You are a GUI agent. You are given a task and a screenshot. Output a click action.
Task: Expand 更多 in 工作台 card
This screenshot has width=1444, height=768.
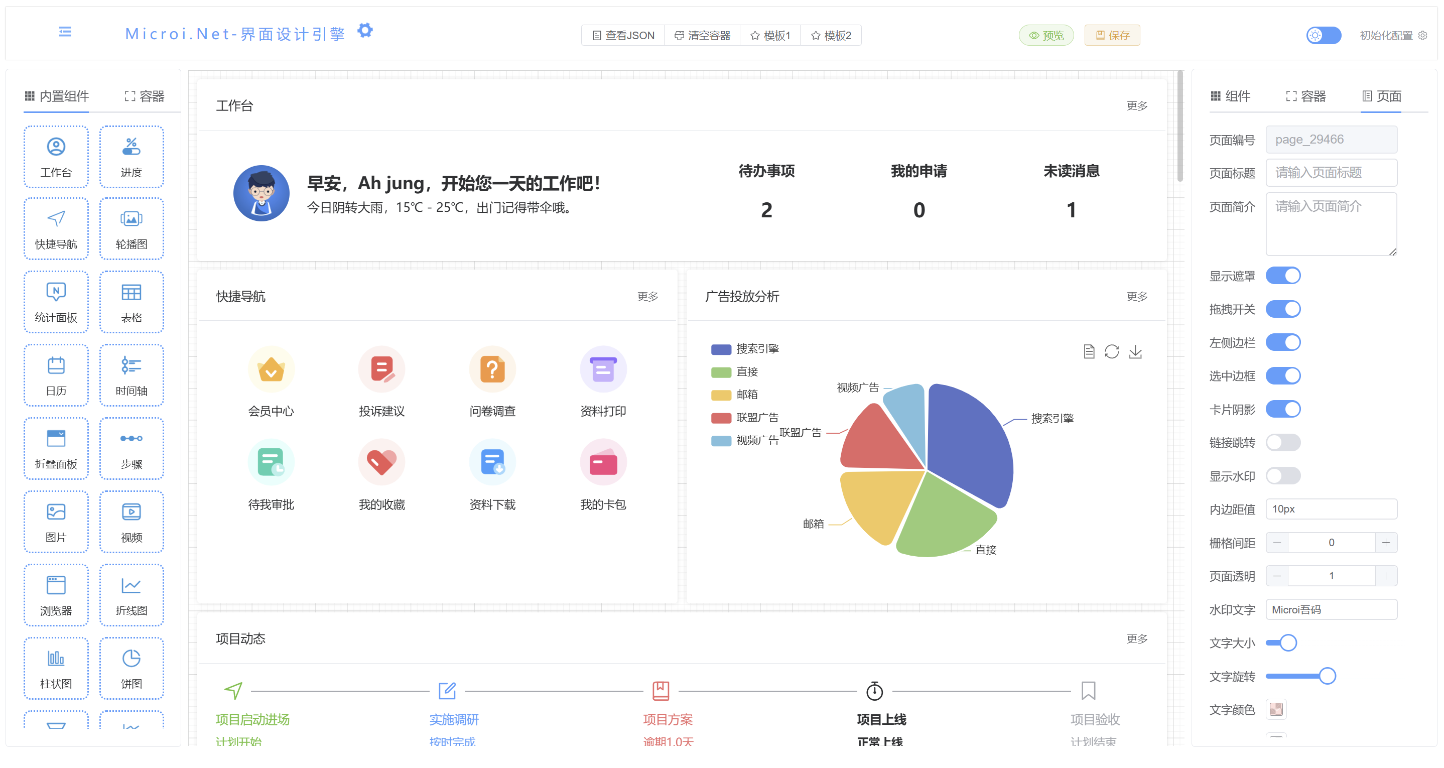(x=1136, y=106)
